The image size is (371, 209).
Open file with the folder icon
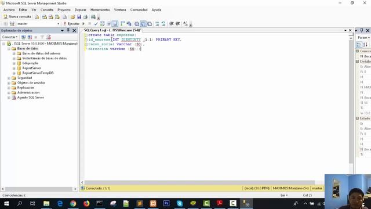(x=72, y=17)
